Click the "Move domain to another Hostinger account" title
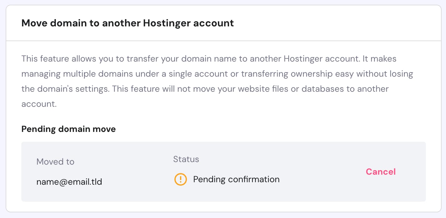Screen dimensions: 446x218 pos(127,23)
